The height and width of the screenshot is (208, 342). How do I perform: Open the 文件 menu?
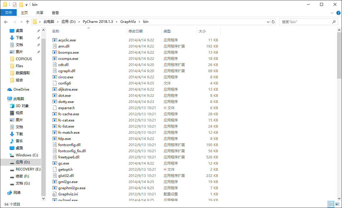pyautogui.click(x=8, y=13)
